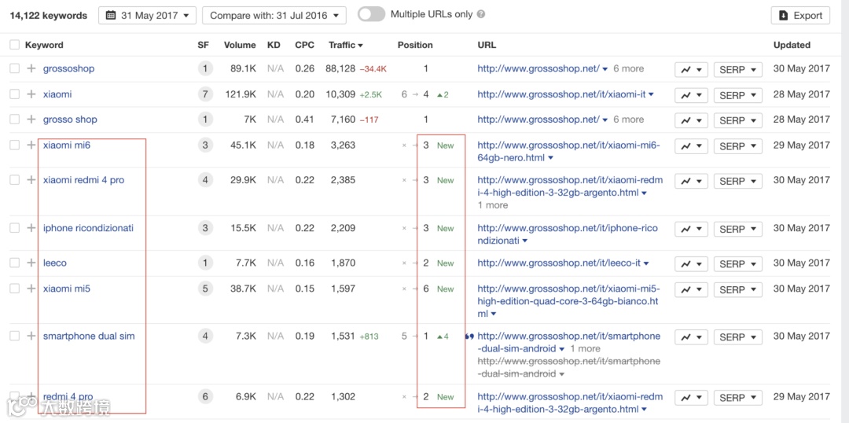Screen dimensions: 849x423
Task: Export the keywords report
Action: 800,15
